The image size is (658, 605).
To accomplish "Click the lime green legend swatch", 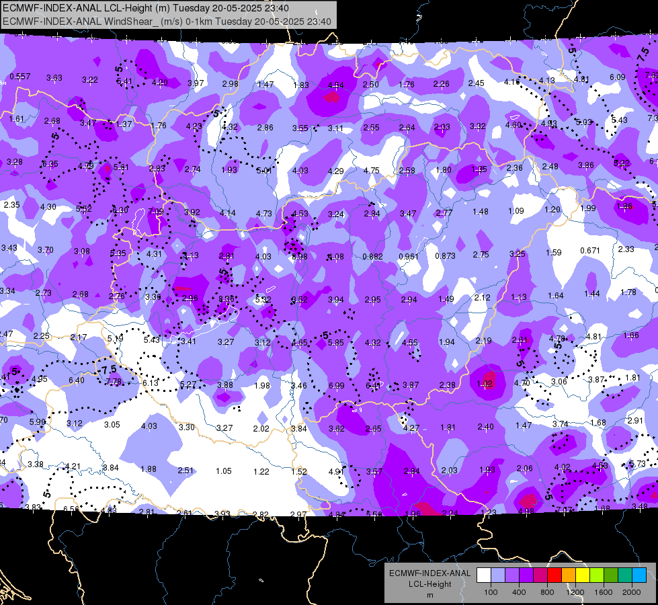I will point(597,575).
